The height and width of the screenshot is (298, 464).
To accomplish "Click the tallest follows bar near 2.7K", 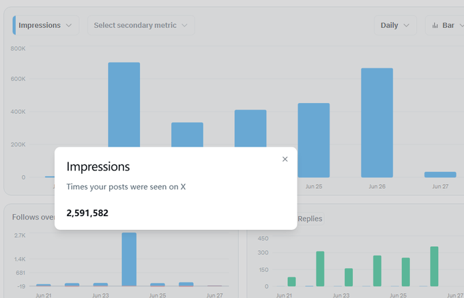I will (129, 259).
